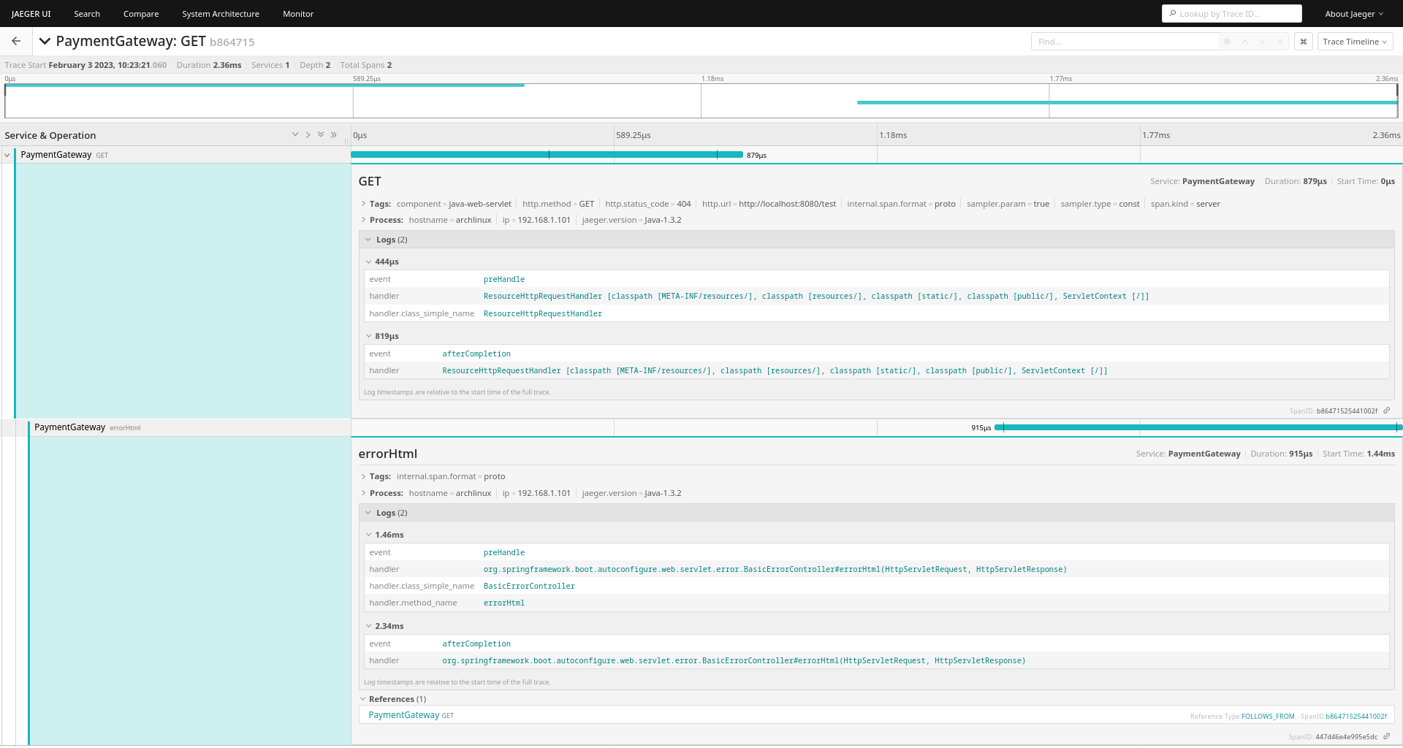1403x748 pixels.
Task: Click the 915µs errorHtml span bar
Action: click(1198, 427)
